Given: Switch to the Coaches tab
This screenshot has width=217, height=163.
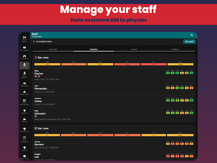Looking at the screenshot, I should click(94, 49).
